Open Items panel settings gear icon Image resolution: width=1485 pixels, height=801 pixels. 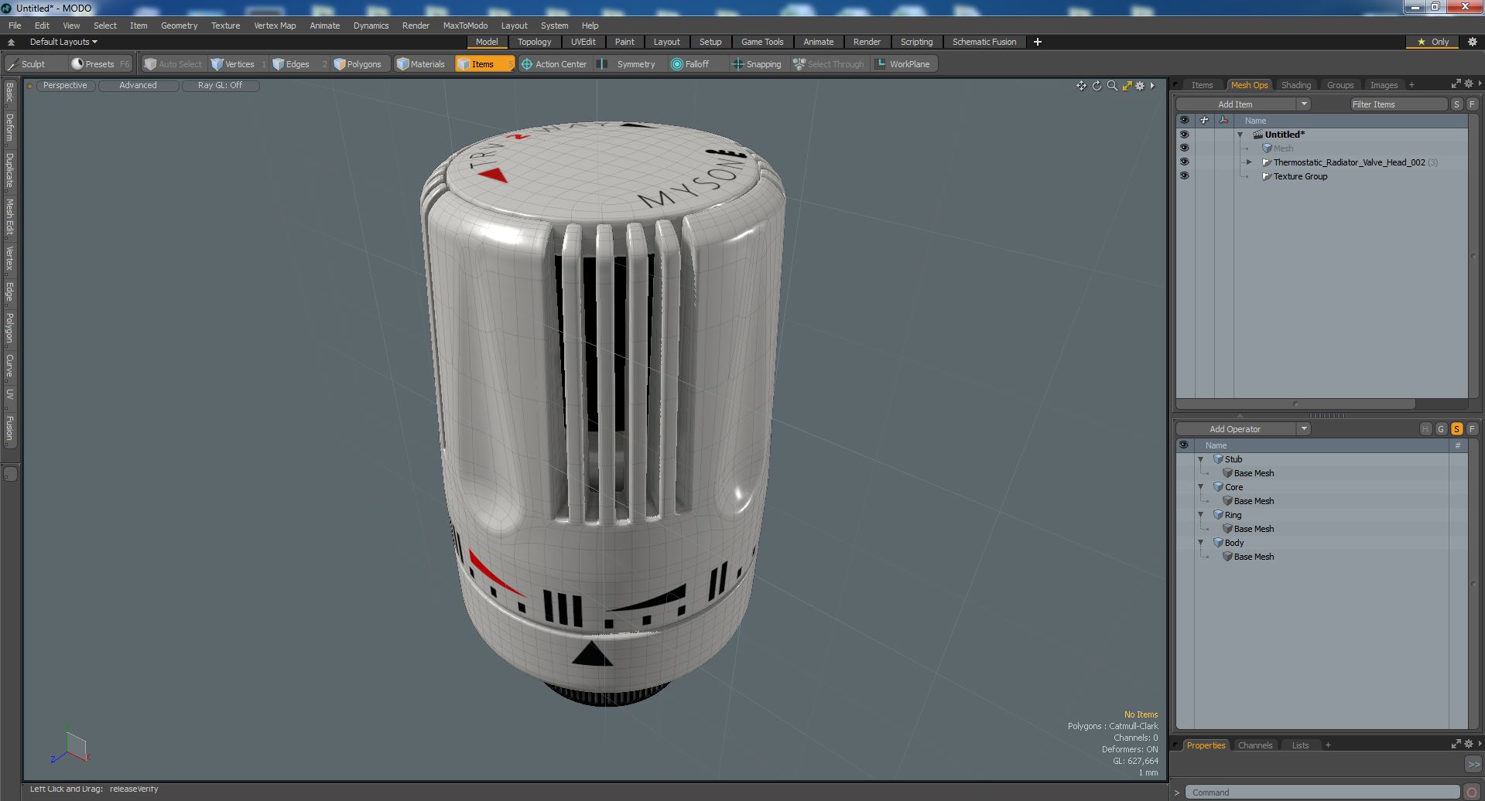click(x=1468, y=84)
